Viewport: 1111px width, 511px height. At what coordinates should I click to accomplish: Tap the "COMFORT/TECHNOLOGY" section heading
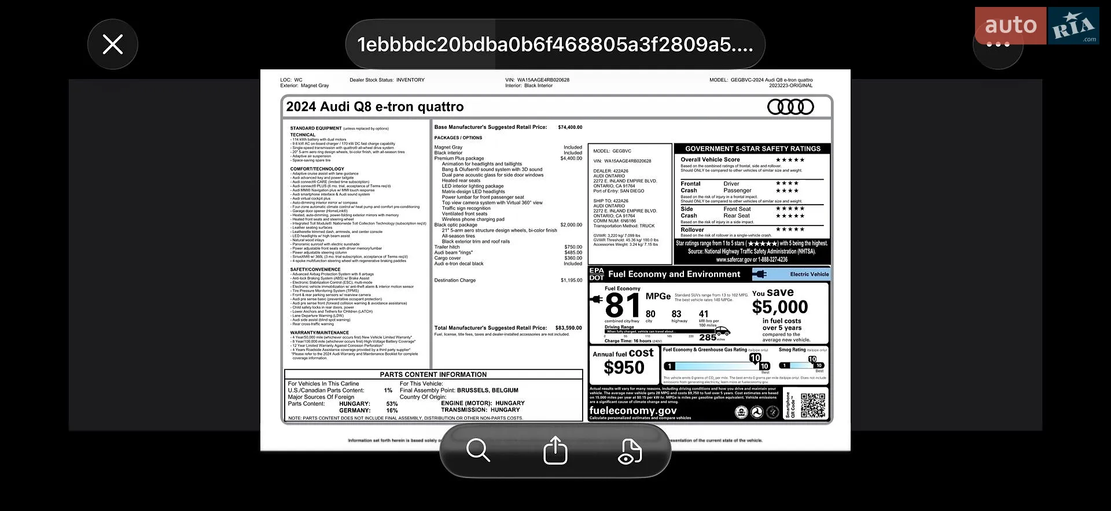tap(317, 169)
